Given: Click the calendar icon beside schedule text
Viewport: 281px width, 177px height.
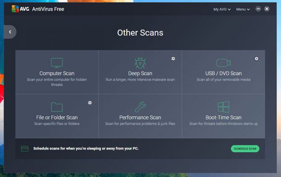Looking at the screenshot, I should click(x=25, y=148).
